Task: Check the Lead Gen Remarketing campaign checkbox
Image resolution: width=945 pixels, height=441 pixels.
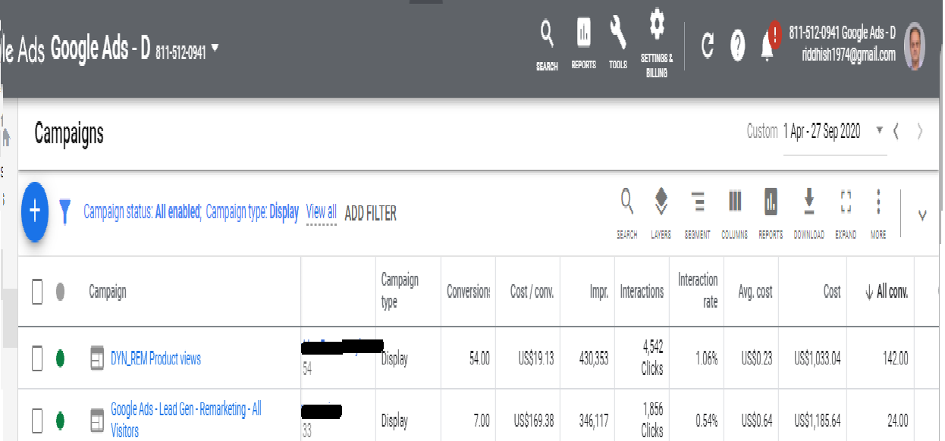Action: click(37, 421)
